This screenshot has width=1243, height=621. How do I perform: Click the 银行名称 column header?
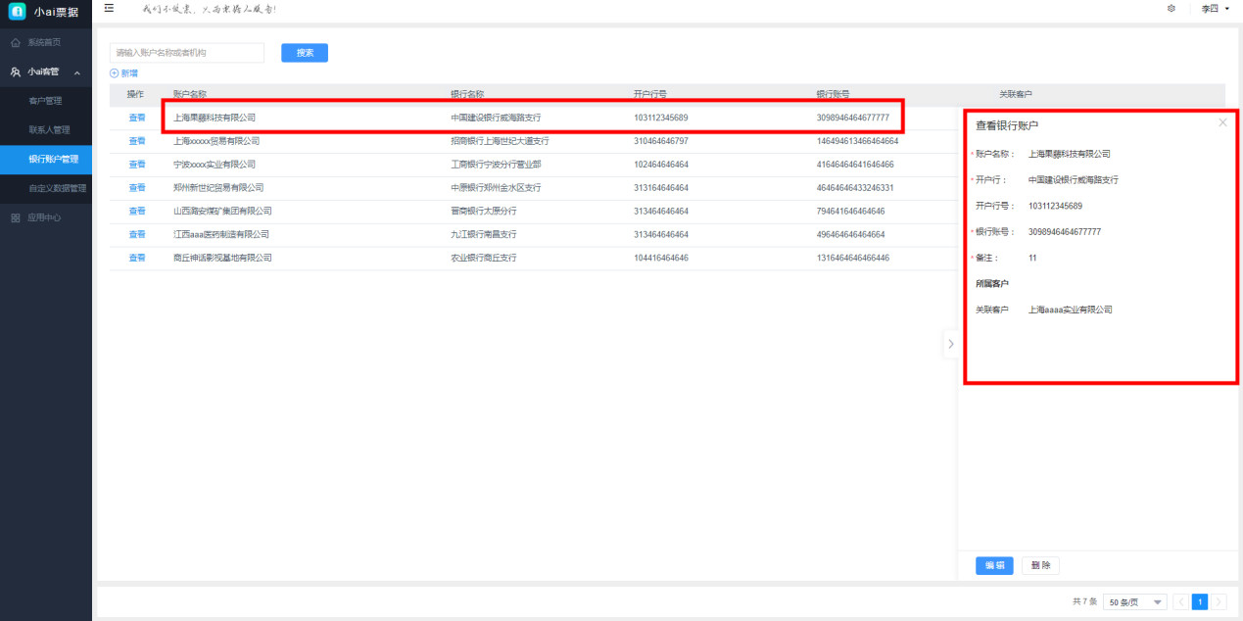(467, 94)
